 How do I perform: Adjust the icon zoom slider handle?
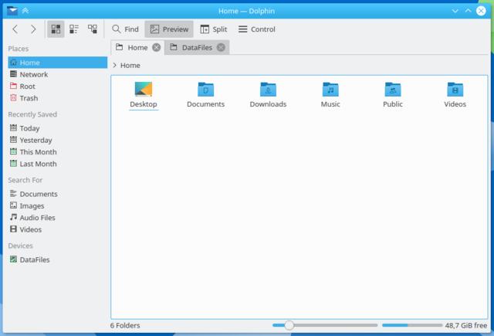pyautogui.click(x=289, y=325)
